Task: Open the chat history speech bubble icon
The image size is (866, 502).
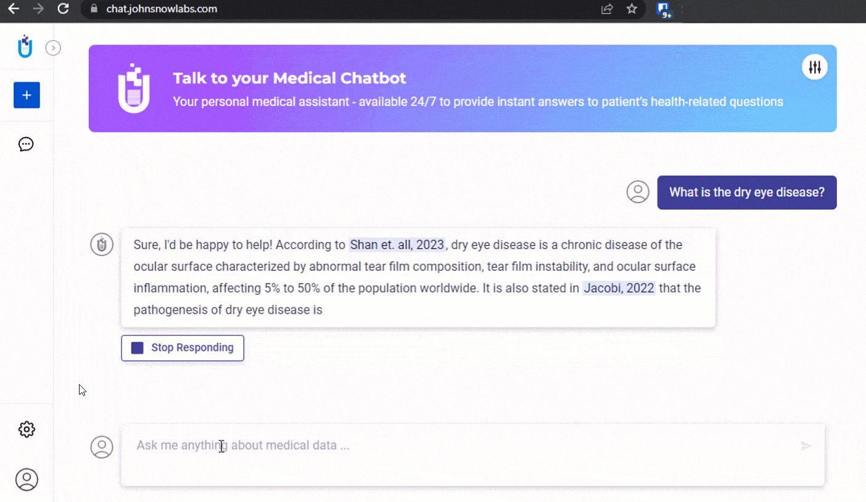Action: 25,144
